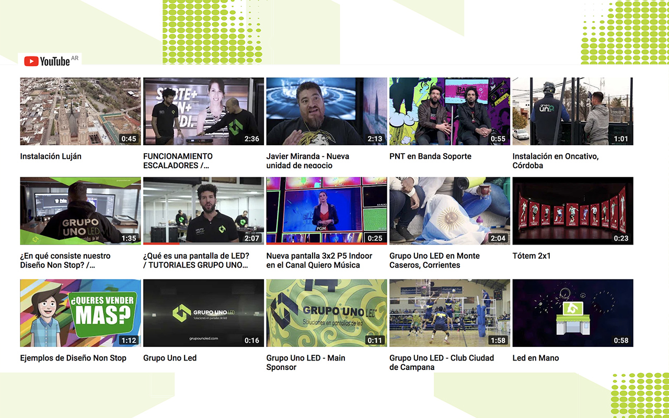669x418 pixels.
Task: Click the ¿Qué es una pantalla de LED? title
Action: (x=197, y=260)
